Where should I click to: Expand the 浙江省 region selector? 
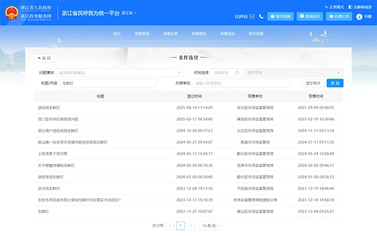[x=129, y=13]
